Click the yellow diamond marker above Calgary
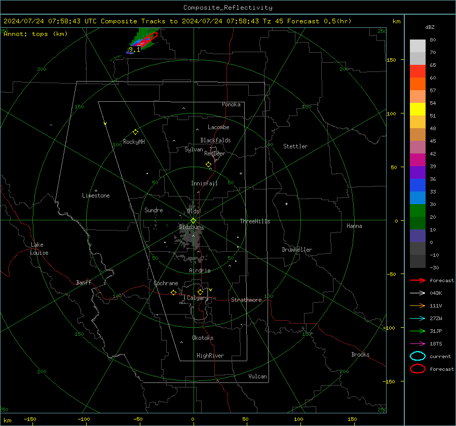 coord(200,292)
